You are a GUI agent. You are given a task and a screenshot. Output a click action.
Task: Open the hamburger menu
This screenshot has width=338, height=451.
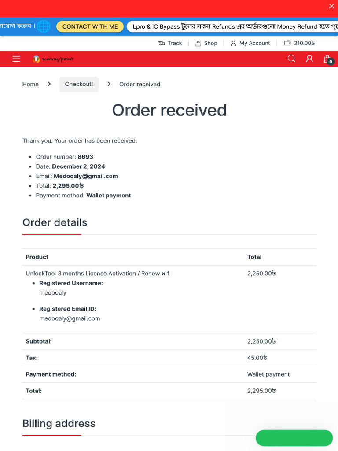(x=16, y=59)
